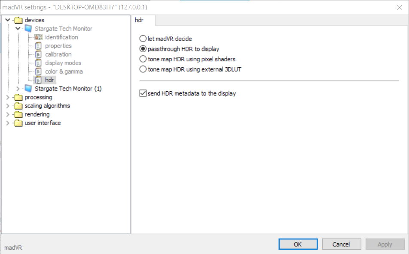Choose tone map HDR using pixel shaders

[143, 59]
